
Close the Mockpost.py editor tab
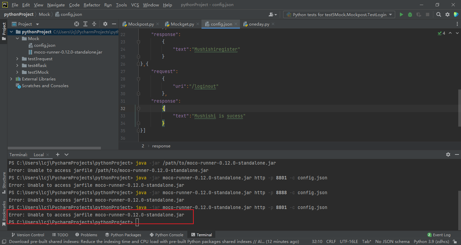point(158,24)
